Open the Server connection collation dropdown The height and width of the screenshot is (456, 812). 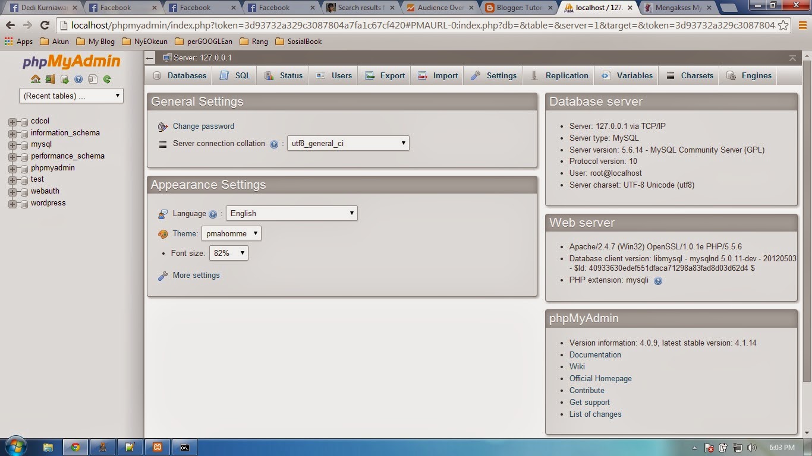[348, 143]
